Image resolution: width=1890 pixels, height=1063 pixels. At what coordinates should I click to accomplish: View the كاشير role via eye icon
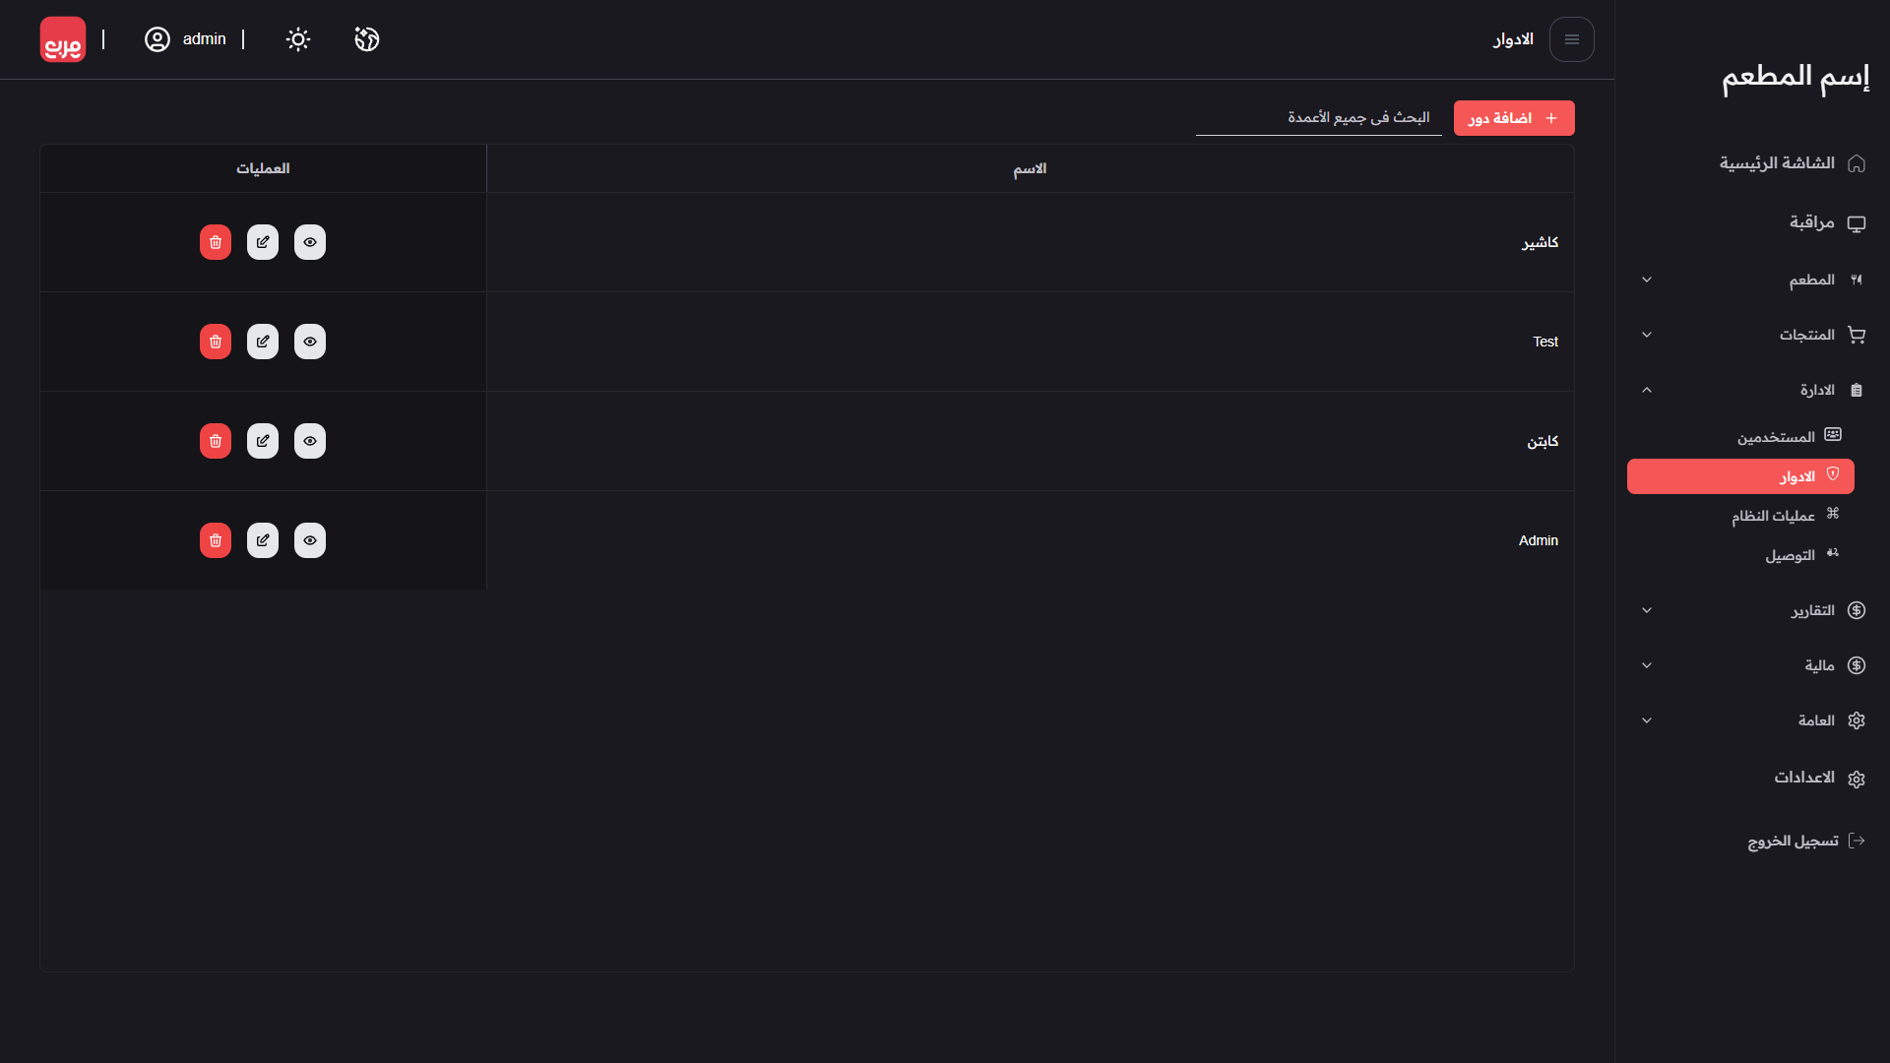pyautogui.click(x=310, y=242)
